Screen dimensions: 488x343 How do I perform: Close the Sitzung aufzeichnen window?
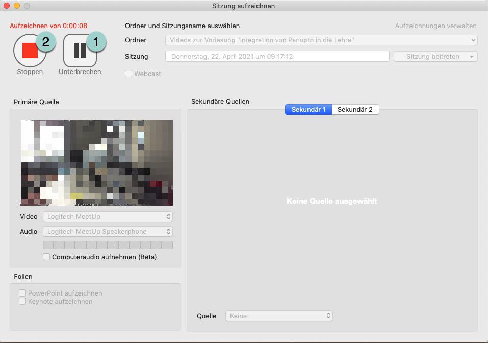pyautogui.click(x=7, y=6)
